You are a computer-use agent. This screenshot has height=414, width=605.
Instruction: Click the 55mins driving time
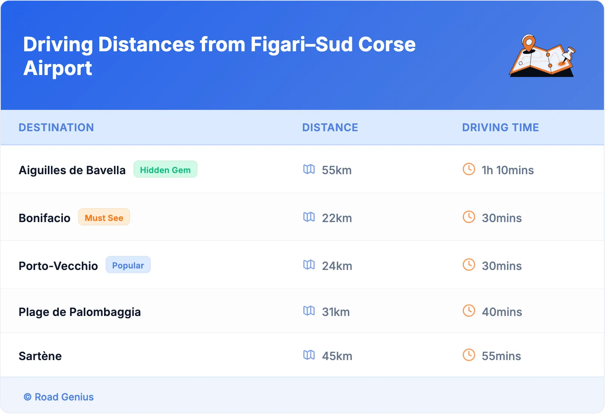tap(501, 356)
